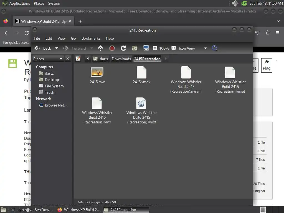Toggle text-based location entry pencil icon
The width and height of the screenshot is (284, 213).
78,59
